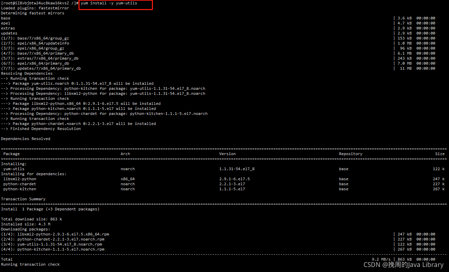Click 'python-kitchen' in the package table

[x=20, y=189]
